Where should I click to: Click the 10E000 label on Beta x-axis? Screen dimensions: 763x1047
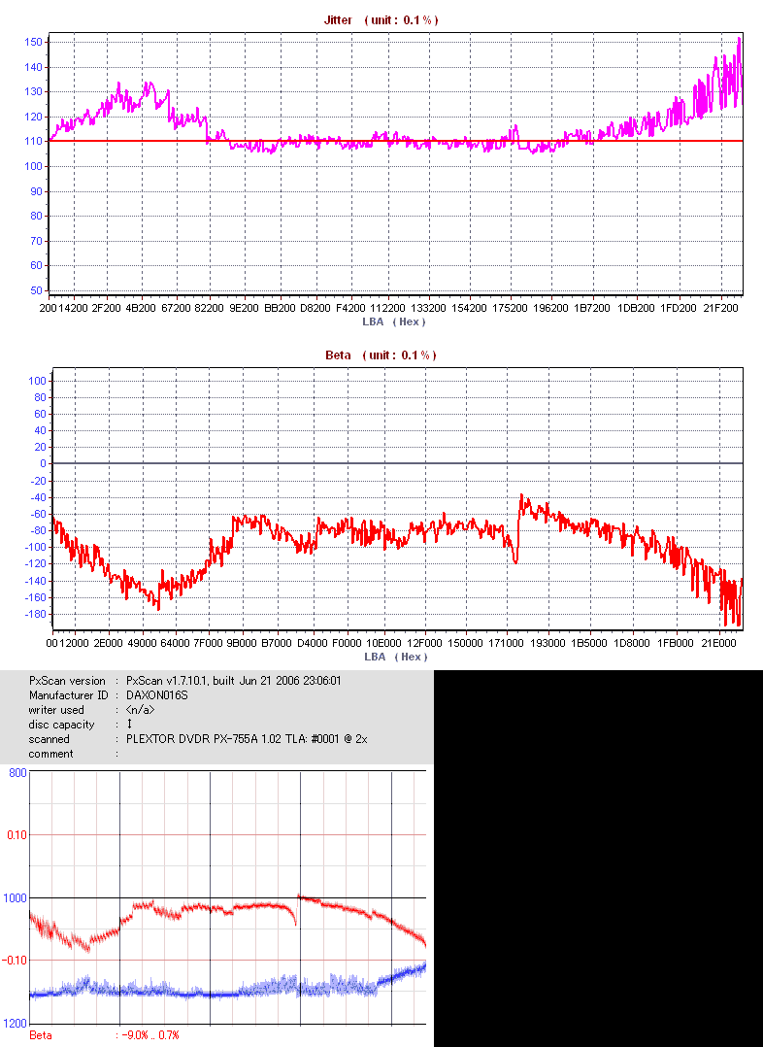[383, 644]
